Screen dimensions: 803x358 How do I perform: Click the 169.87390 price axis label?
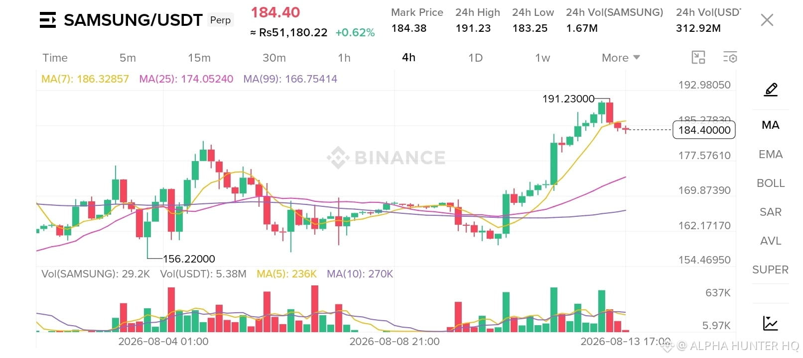pos(704,190)
